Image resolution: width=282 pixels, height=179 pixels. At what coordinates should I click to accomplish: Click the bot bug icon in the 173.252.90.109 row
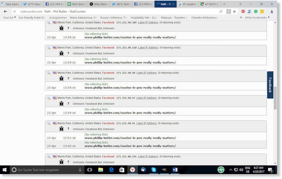[61, 28]
